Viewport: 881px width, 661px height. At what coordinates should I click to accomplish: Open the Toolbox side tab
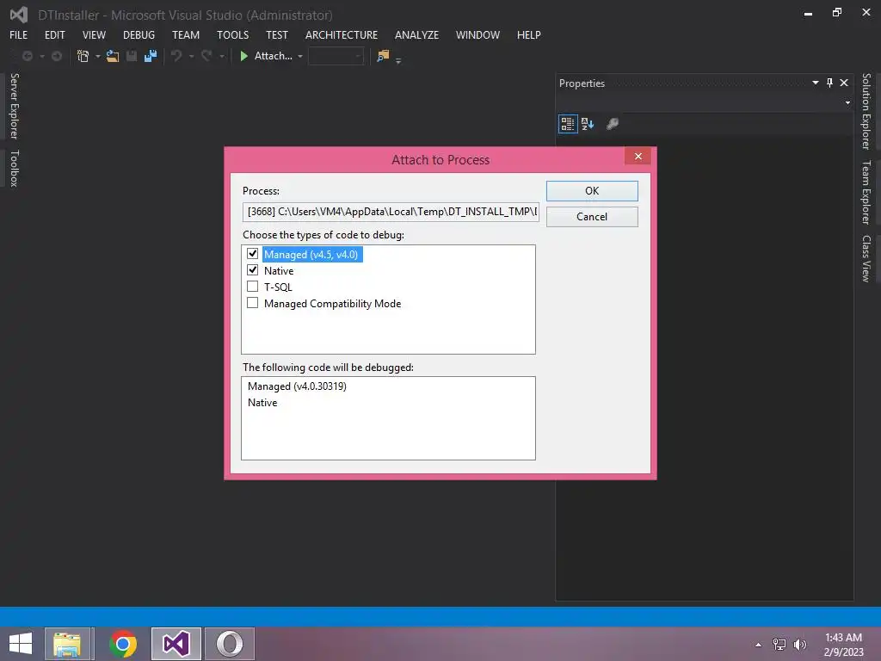click(x=15, y=168)
